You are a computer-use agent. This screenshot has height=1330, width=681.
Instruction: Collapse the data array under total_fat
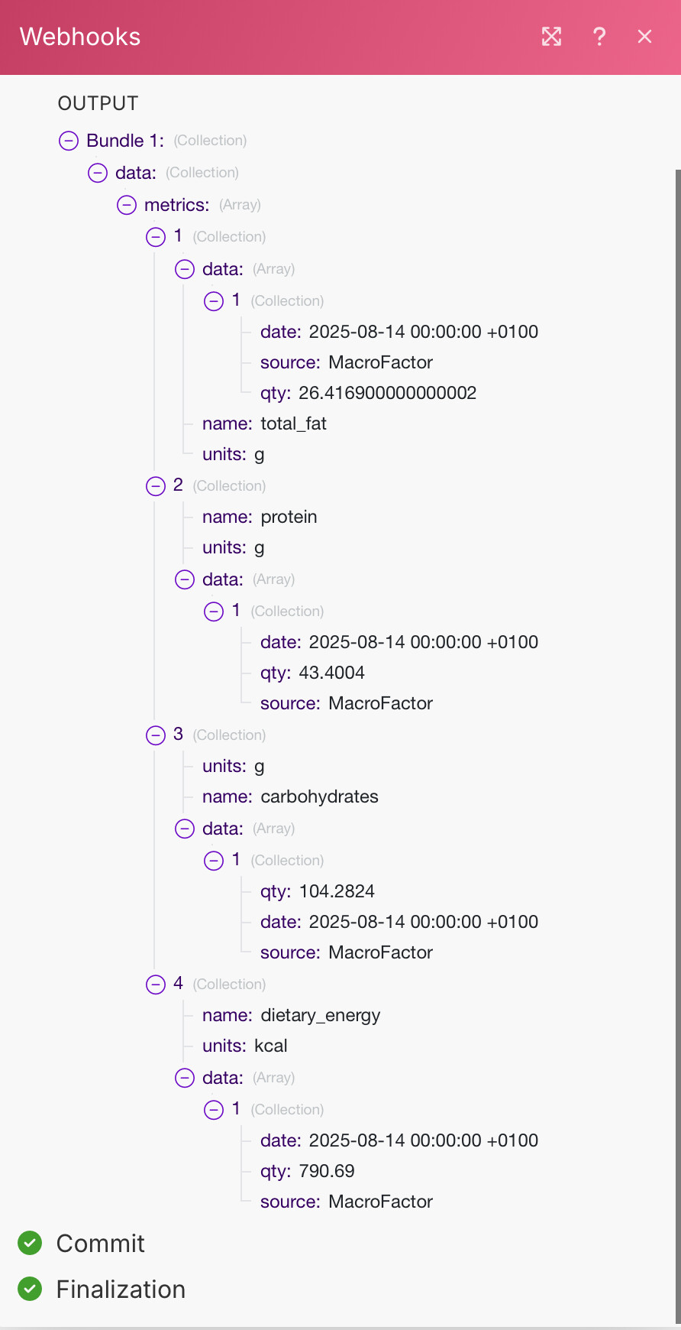click(x=185, y=269)
